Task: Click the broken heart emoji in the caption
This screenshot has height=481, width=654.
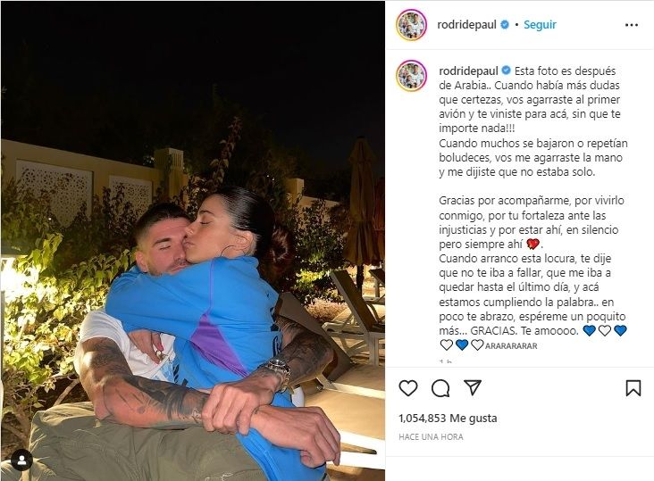Action: click(533, 244)
